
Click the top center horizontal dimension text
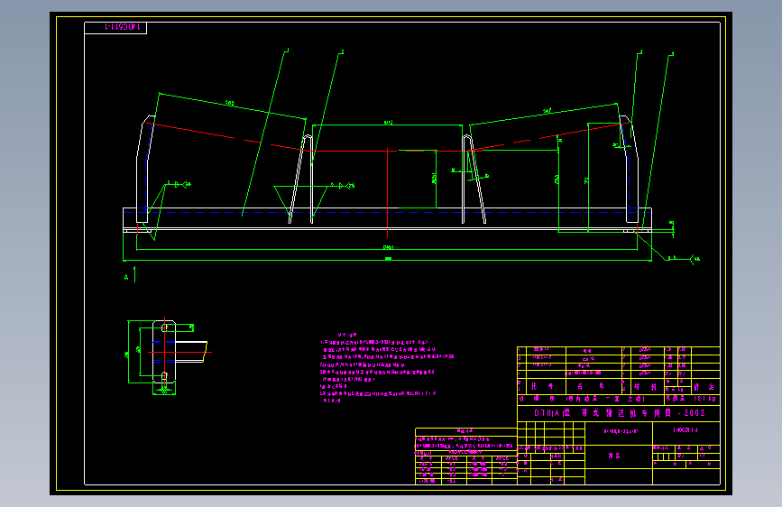pos(388,123)
